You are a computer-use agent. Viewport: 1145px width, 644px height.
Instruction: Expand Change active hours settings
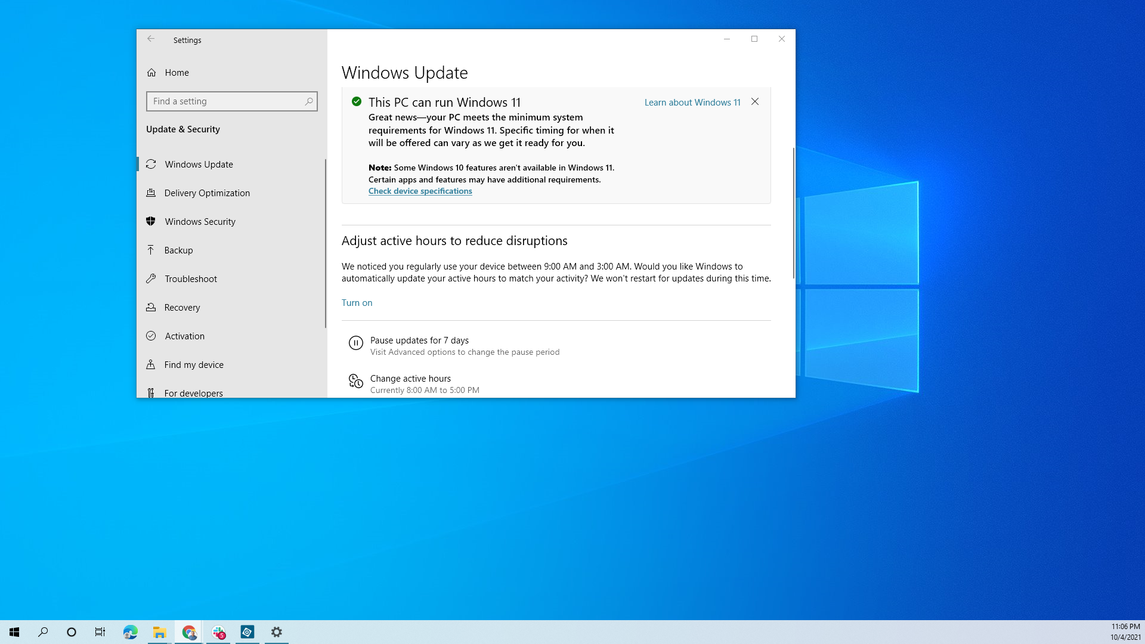tap(410, 383)
